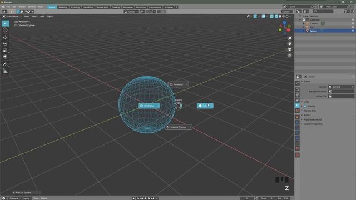Hide the Camera object in the outliner
The image size is (356, 200).
point(353,23)
